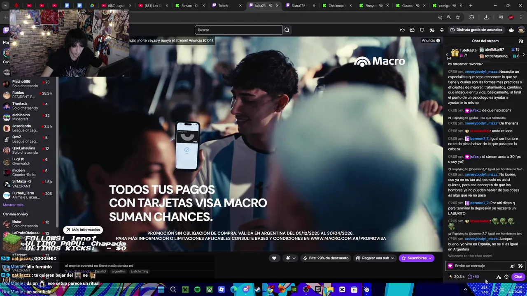Click the white hat icon near avatar

(511, 30)
